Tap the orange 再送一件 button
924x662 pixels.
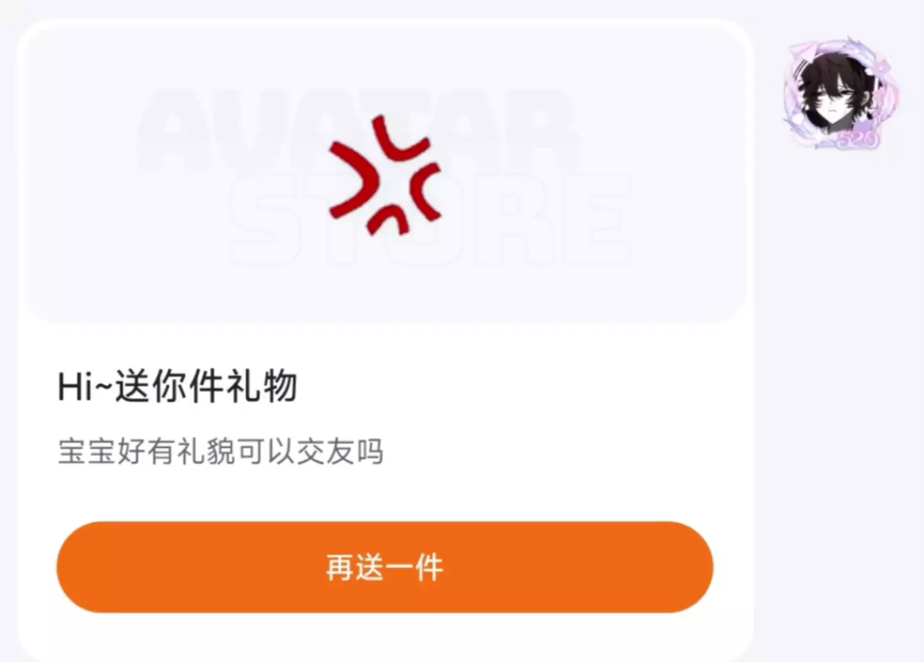tap(385, 567)
